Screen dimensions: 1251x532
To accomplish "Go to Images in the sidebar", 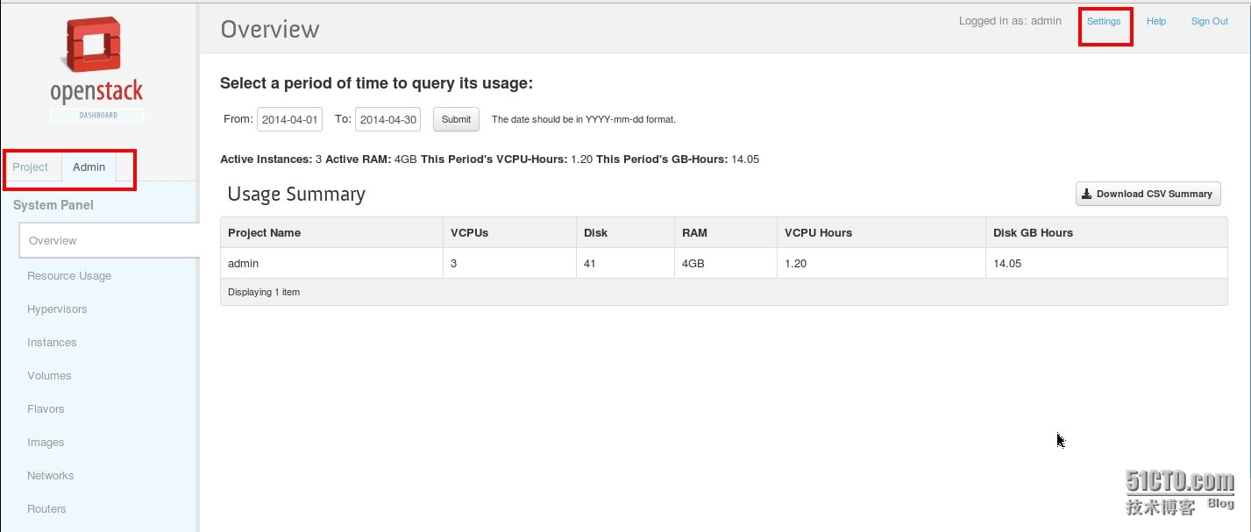I will coord(46,443).
